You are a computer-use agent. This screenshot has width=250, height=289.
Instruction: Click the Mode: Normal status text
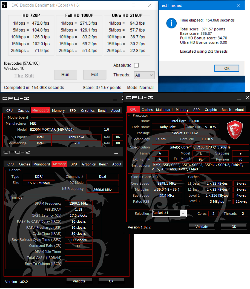click(x=140, y=88)
